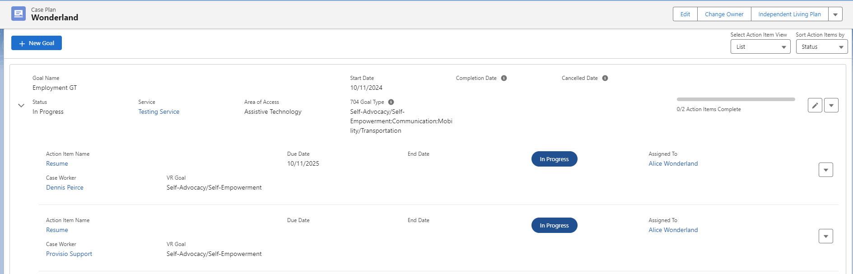Open the Sort Action Items by Status dropdown
The image size is (853, 274).
coord(822,46)
